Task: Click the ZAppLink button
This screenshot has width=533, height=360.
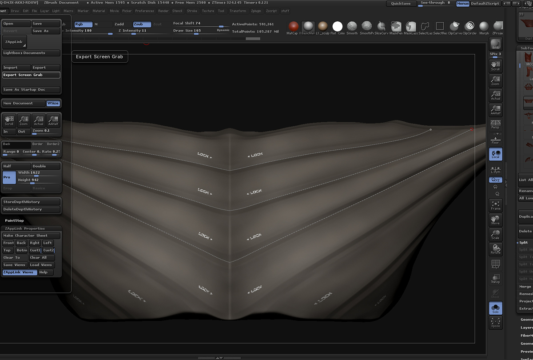Action: pos(15,42)
